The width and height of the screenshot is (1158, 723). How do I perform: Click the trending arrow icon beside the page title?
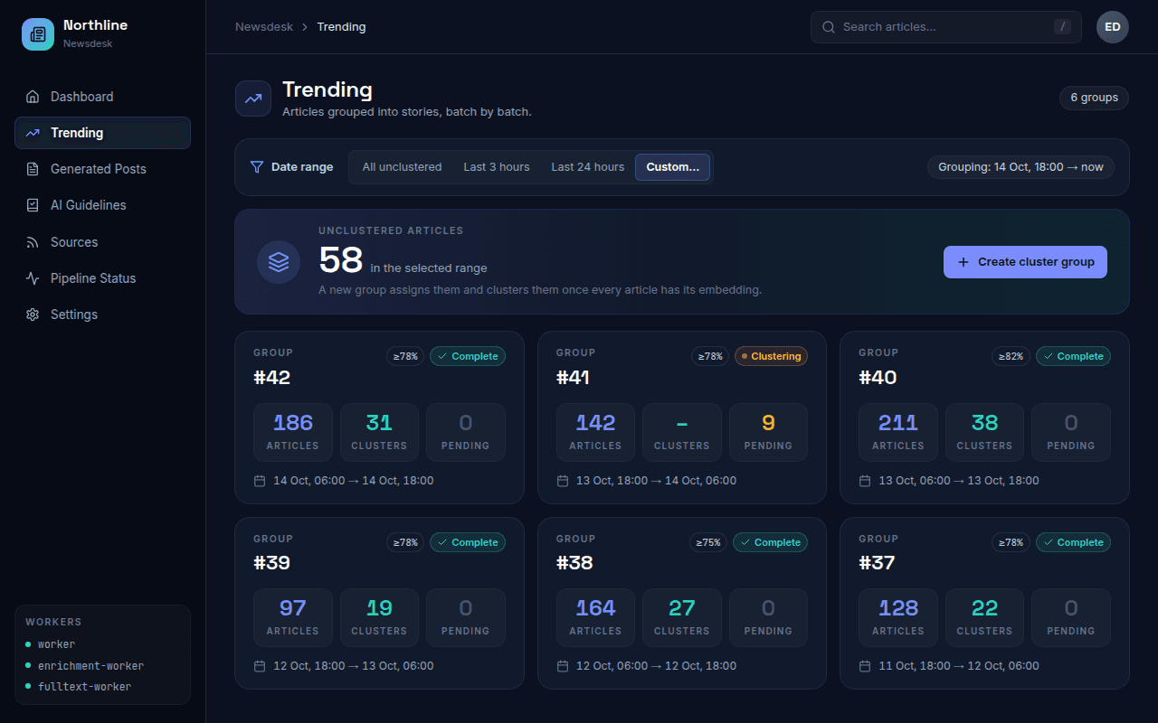tap(253, 99)
